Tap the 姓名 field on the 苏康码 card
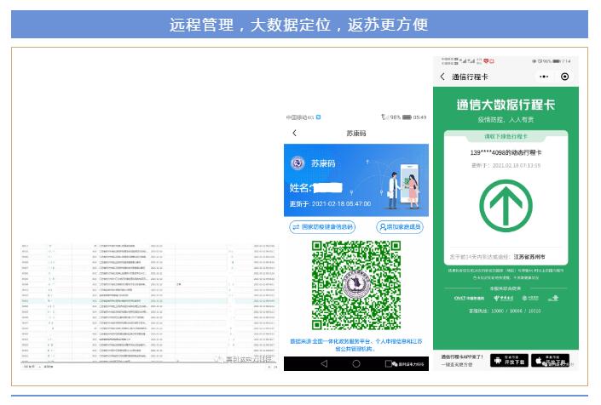Viewport: 601px width, 405px height. (315, 188)
